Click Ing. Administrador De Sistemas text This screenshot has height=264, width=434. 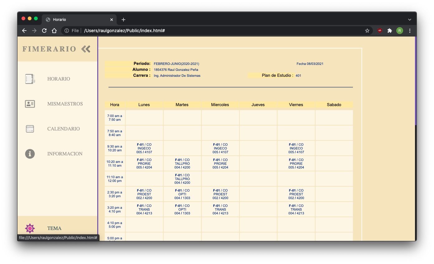pos(177,76)
